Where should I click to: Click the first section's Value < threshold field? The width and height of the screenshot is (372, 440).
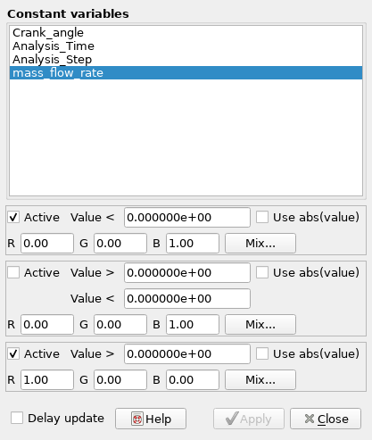tap(187, 218)
